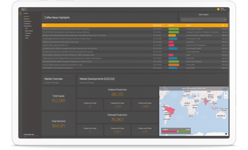
Task: Open Trade under OriginExplorer
Action: 26,38
